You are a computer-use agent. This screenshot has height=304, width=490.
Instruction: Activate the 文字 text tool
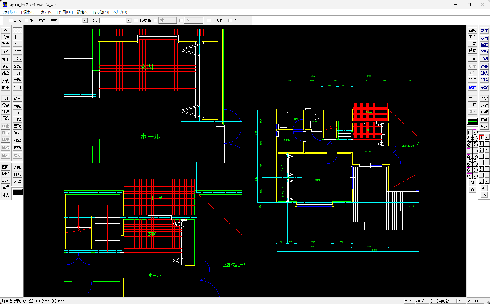[17, 52]
